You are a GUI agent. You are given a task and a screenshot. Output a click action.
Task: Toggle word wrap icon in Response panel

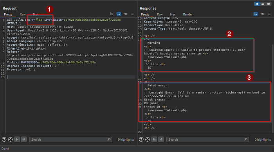pos(256,14)
